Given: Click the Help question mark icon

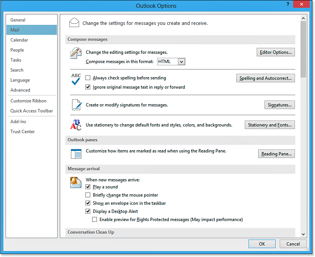Looking at the screenshot, I should click(x=288, y=4).
